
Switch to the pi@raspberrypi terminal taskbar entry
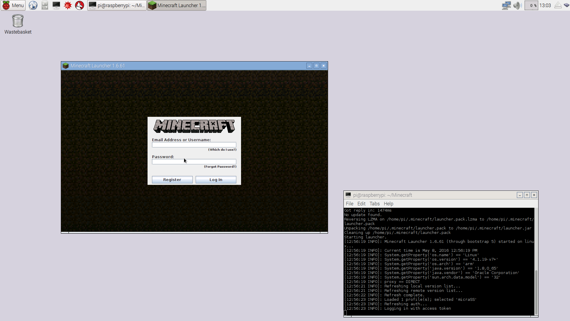point(117,5)
